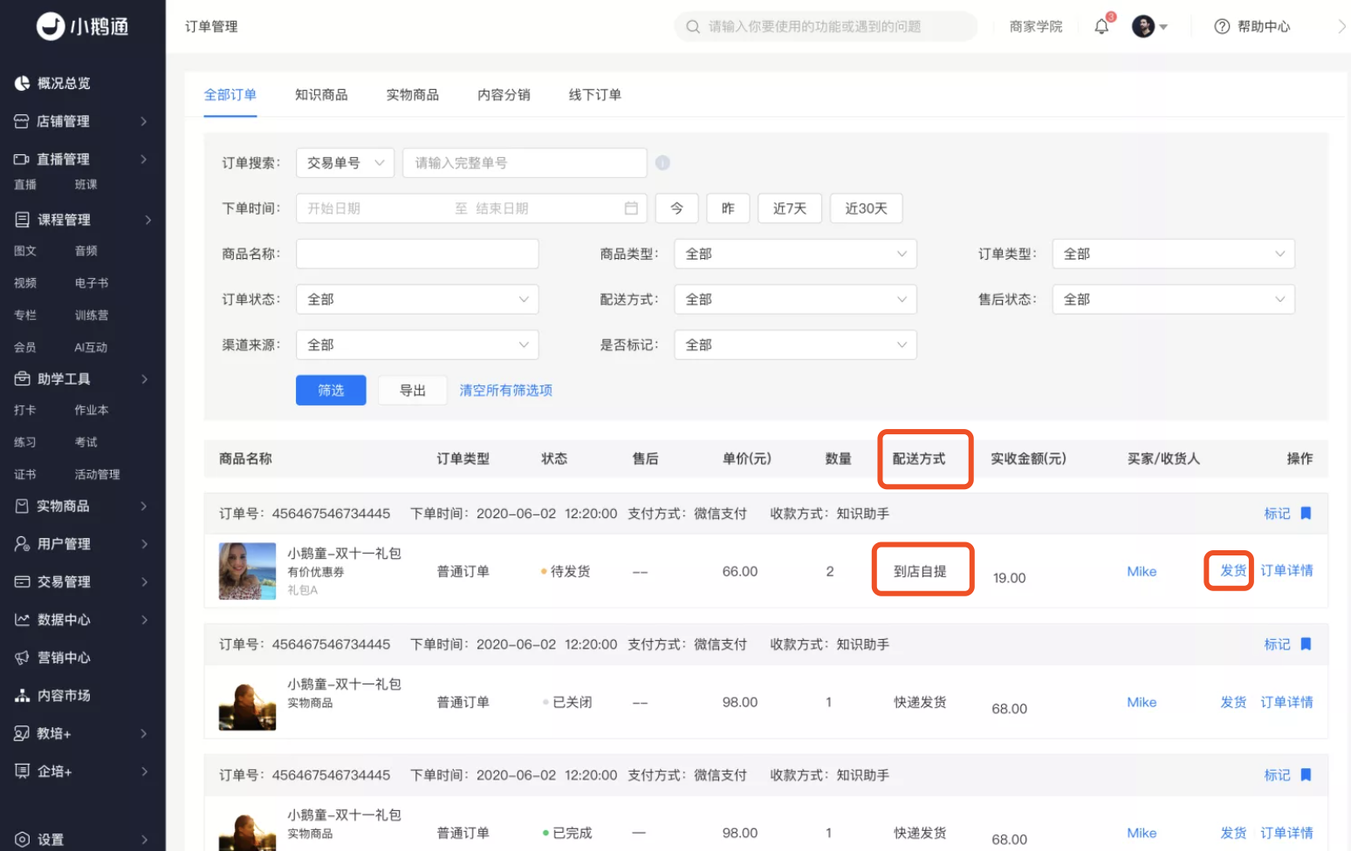Click buyer Mike on the 待发货 order

[1142, 571]
